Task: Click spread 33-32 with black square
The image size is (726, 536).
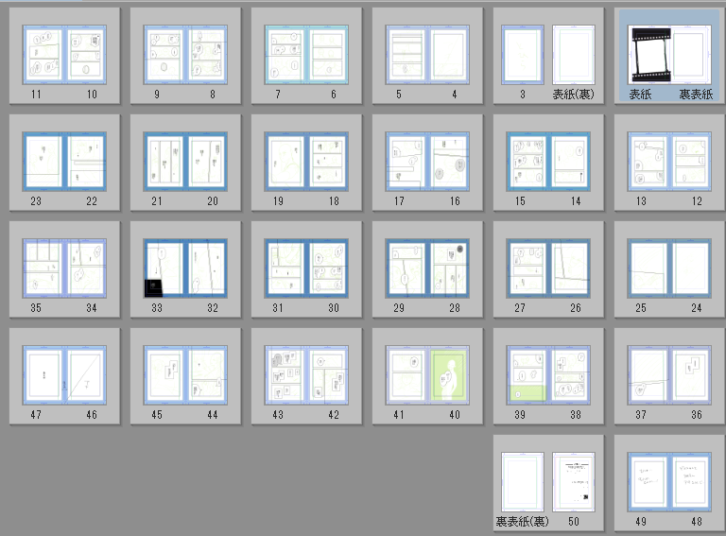Action: coord(185,268)
